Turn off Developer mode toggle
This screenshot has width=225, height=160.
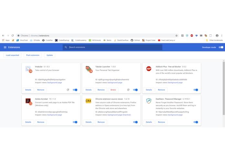[221, 47]
